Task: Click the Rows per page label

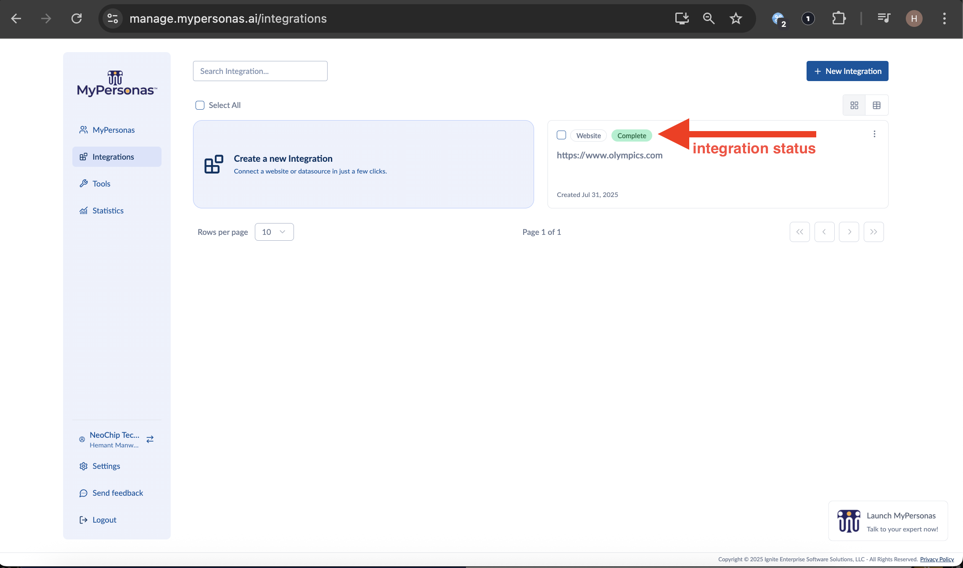Action: [223, 232]
